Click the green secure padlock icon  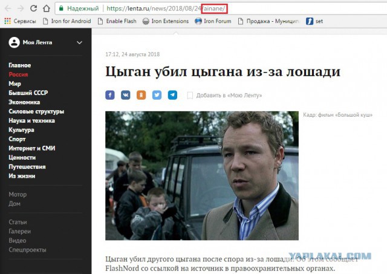61,8
